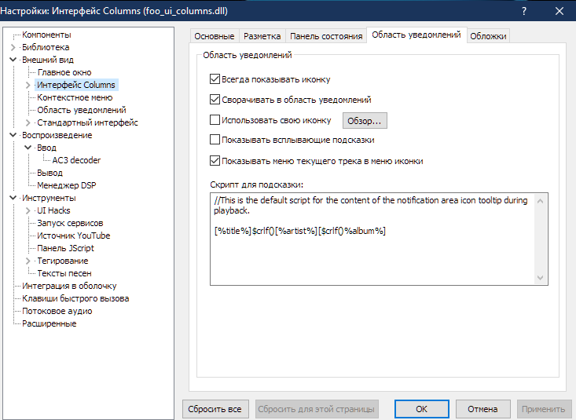Expand the 'UI Hacks' tree node
This screenshot has height=420, width=576.
(x=28, y=210)
